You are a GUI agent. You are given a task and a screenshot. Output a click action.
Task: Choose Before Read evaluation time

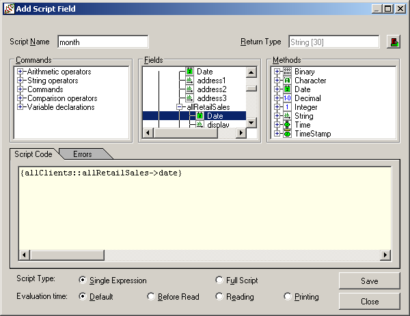click(x=151, y=296)
